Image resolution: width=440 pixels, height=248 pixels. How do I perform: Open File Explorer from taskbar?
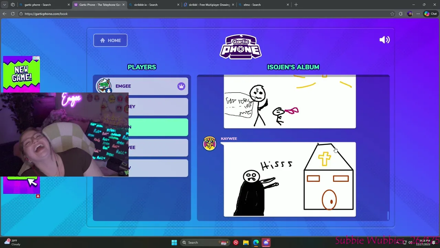tap(246, 242)
